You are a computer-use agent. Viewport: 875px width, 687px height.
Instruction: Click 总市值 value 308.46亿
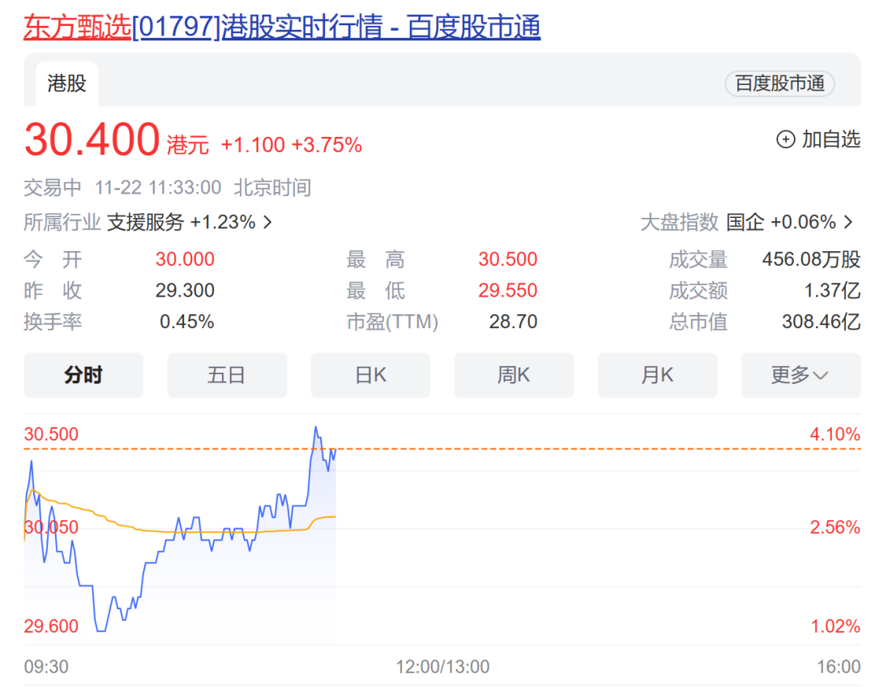821,322
